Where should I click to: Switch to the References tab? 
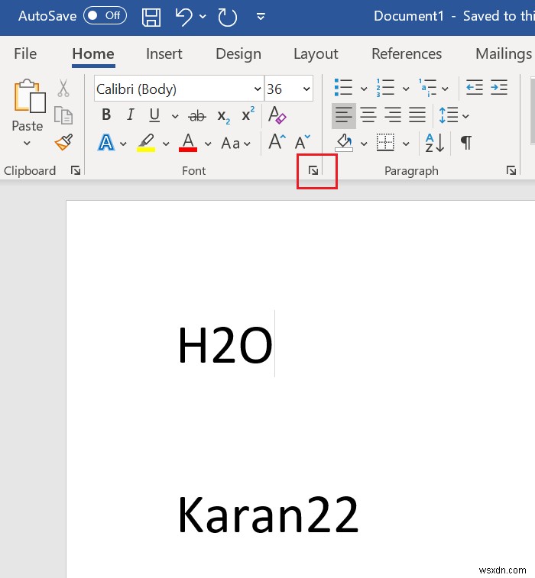click(407, 53)
